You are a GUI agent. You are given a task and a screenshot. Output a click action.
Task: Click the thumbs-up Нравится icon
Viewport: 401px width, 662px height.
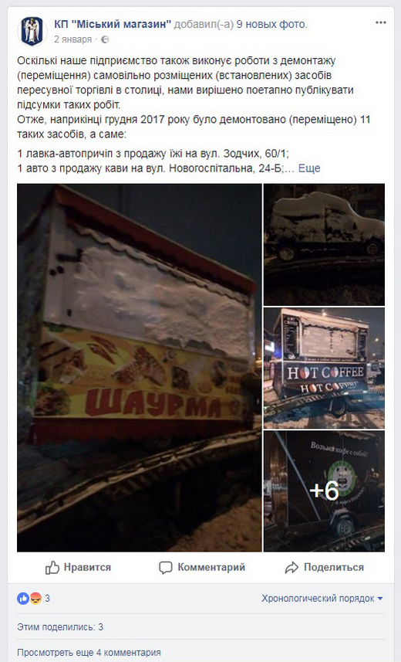(x=52, y=568)
